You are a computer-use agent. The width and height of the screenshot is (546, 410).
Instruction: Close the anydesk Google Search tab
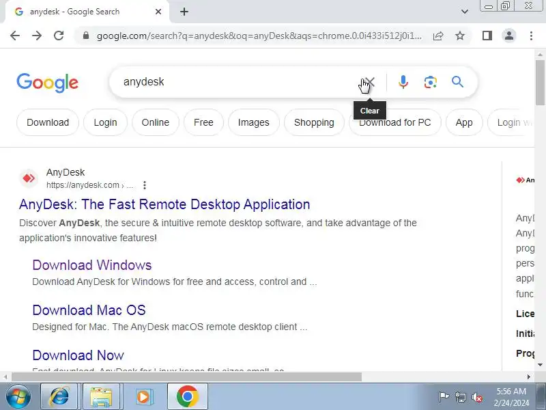coord(158,12)
